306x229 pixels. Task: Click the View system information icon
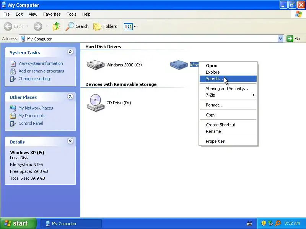13,64
